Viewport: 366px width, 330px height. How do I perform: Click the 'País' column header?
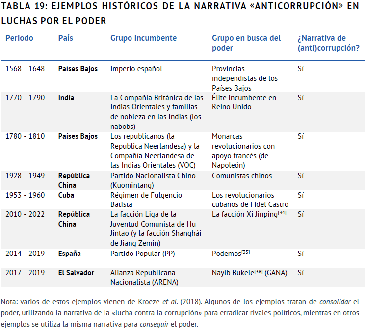[66, 38]
